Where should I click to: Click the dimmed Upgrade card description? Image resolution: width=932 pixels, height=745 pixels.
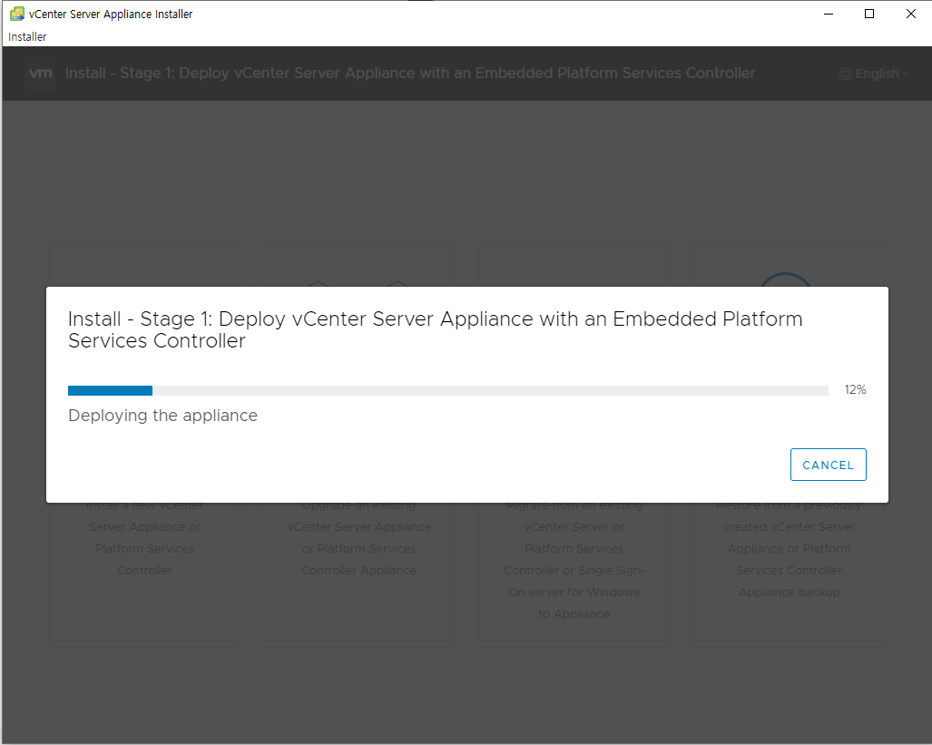(359, 538)
